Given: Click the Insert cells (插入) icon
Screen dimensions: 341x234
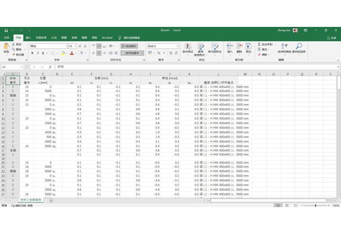Looking at the screenshot, I should tap(230, 48).
